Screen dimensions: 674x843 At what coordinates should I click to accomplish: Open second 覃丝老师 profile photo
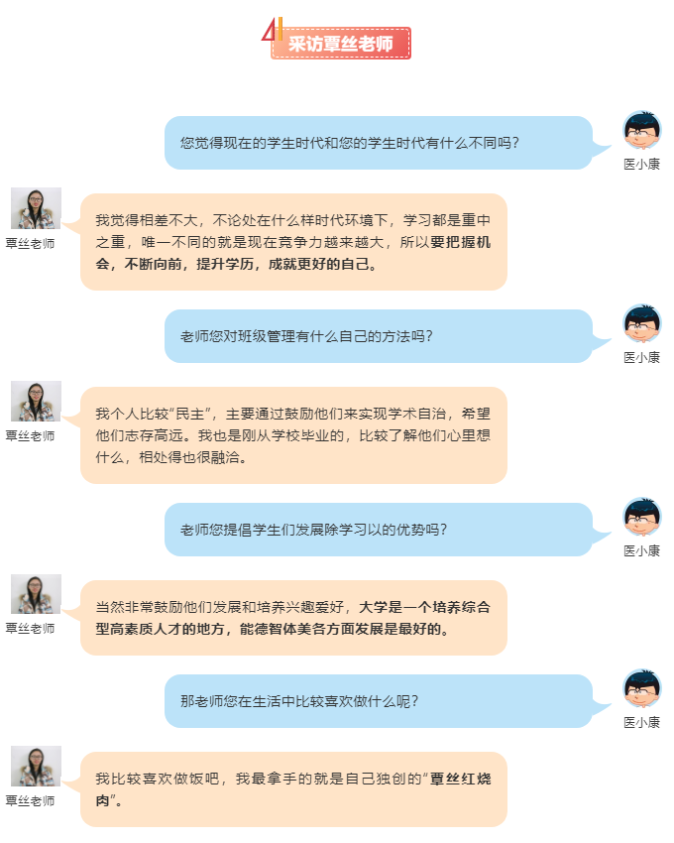point(36,401)
